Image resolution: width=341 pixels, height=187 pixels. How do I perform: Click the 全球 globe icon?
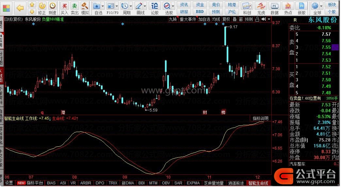(x=315, y=6)
